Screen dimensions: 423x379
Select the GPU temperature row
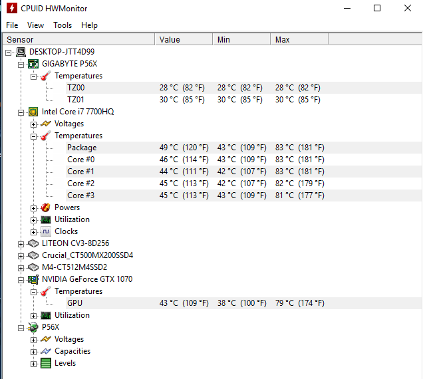pyautogui.click(x=244, y=303)
